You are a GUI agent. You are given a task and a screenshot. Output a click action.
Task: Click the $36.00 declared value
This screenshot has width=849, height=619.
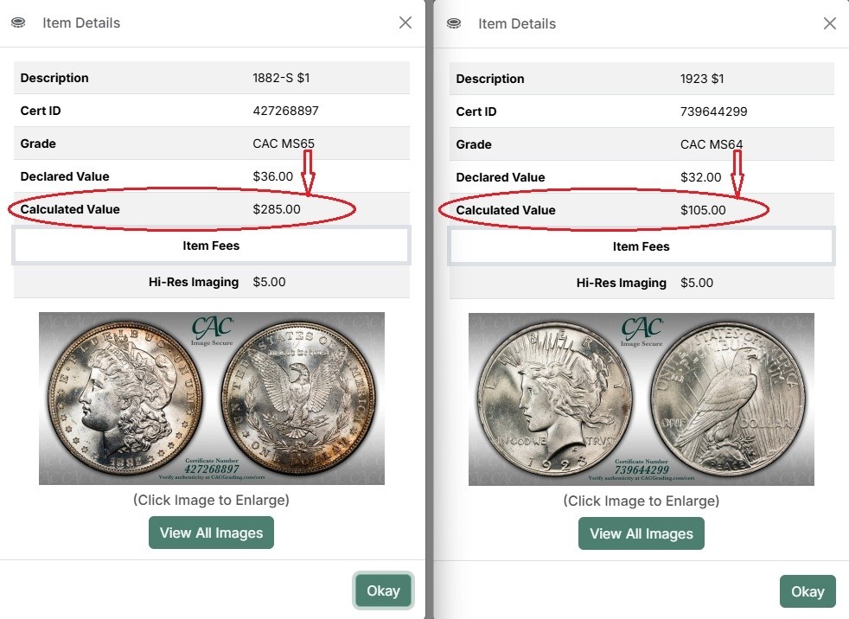coord(273,176)
